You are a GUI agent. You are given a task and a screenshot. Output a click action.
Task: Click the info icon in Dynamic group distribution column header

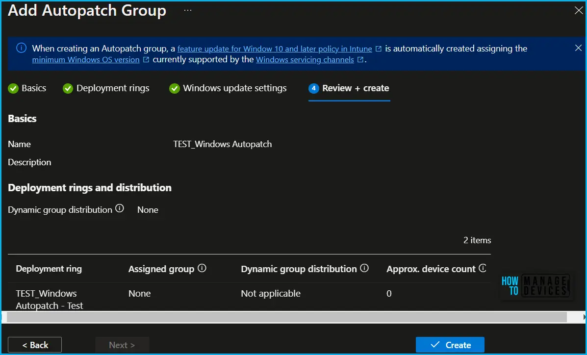(x=365, y=268)
